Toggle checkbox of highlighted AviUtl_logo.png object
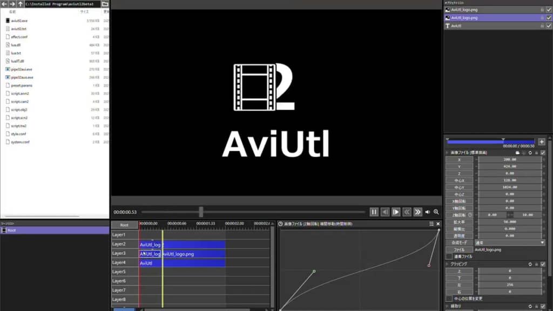The width and height of the screenshot is (553, 311). [x=549, y=18]
